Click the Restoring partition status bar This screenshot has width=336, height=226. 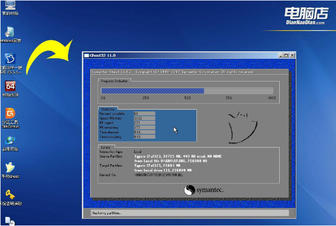click(x=186, y=213)
